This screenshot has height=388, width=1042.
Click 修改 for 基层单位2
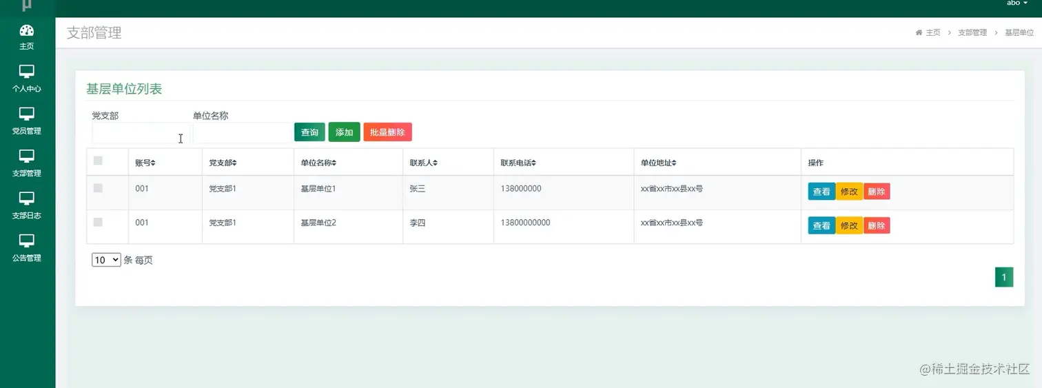coord(849,225)
